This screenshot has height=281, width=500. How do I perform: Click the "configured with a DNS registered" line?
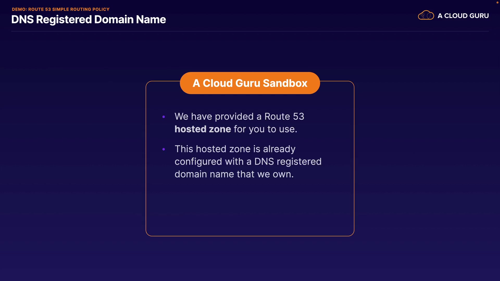[248, 162]
